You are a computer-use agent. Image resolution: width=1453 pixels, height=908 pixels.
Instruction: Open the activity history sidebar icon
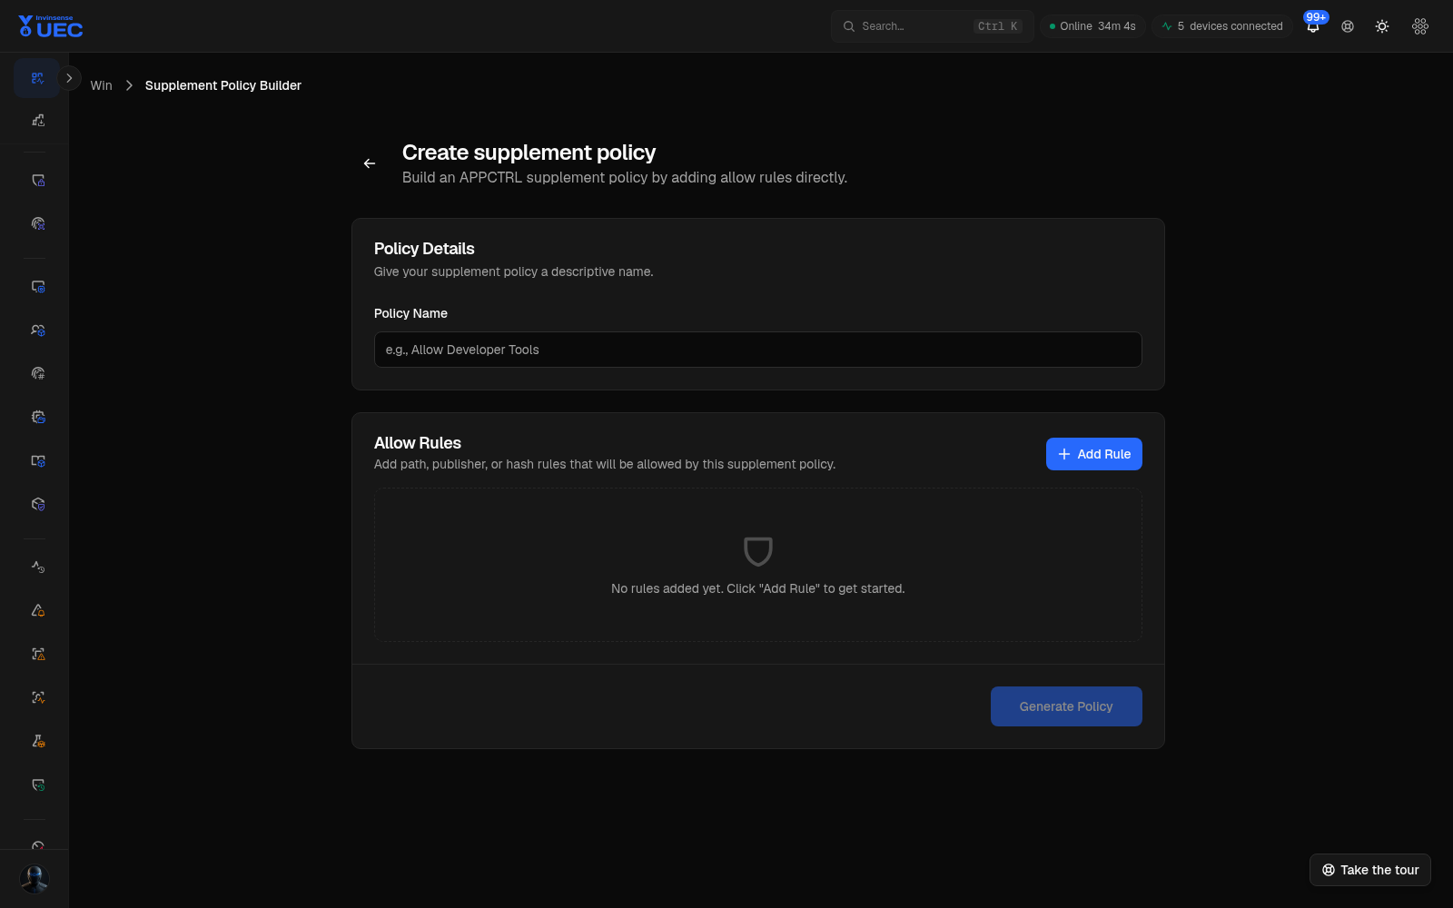tap(37, 567)
